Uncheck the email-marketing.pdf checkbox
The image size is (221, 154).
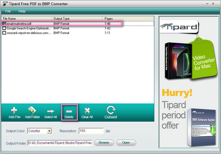(x=4, y=24)
